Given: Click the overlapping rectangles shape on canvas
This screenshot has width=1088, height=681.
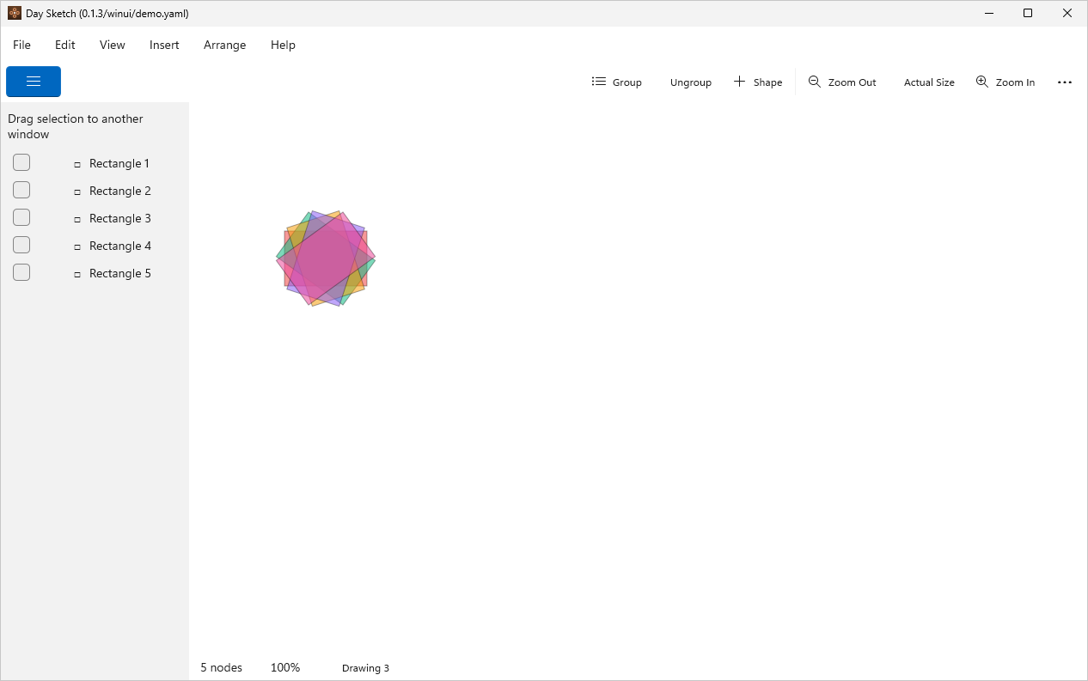Looking at the screenshot, I should 326,258.
